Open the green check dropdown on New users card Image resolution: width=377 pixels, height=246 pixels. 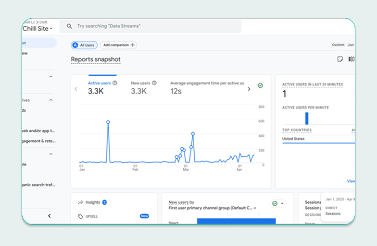click(278, 203)
